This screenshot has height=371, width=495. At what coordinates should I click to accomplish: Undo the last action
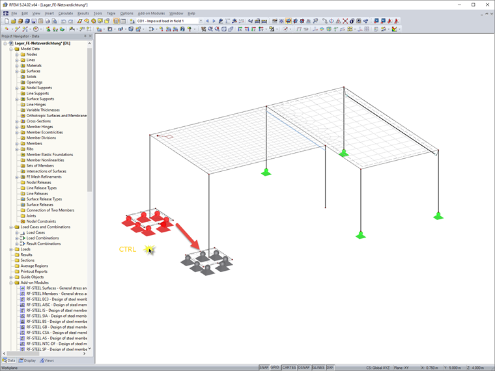63,21
